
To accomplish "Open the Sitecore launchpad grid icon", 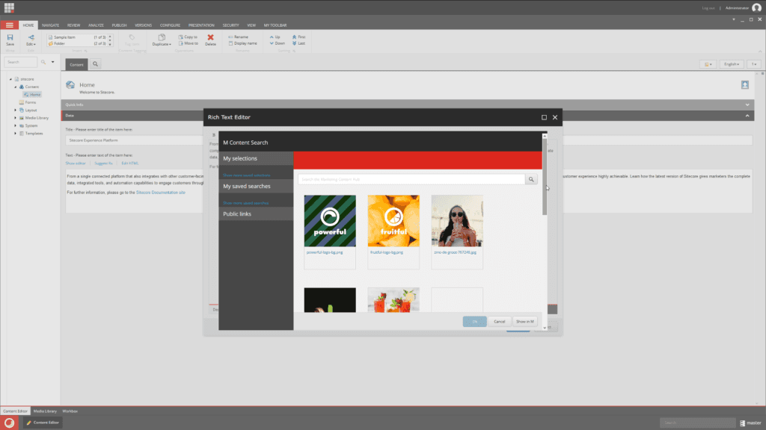I will pos(9,7).
